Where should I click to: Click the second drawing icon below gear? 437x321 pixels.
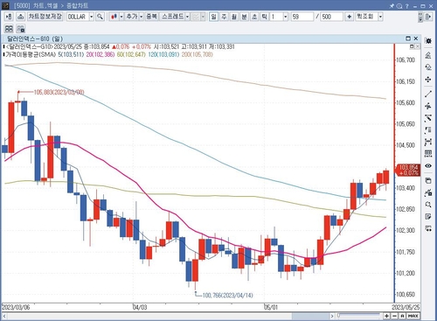[x=428, y=55]
